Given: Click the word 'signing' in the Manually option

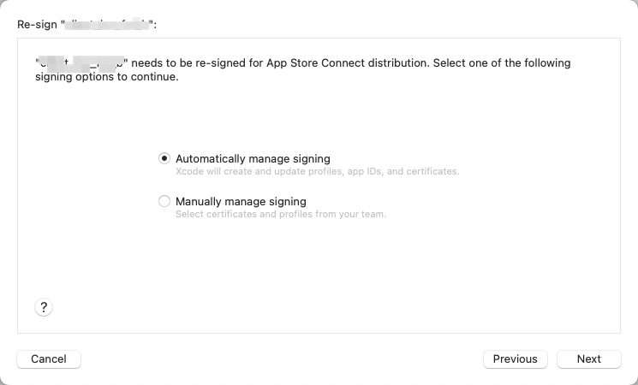Looking at the screenshot, I should pyautogui.click(x=287, y=202).
